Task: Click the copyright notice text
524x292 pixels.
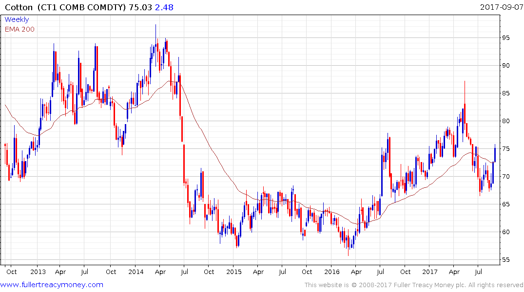Action: click(414, 285)
